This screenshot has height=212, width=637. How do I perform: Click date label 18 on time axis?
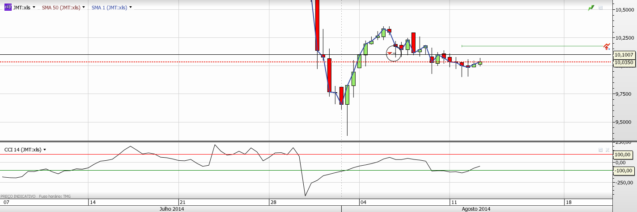point(569,202)
